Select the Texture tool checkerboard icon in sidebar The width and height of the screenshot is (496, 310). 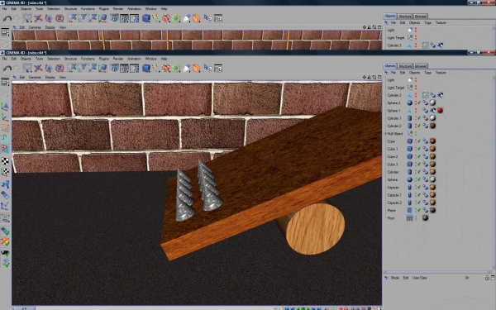[x=5, y=161]
